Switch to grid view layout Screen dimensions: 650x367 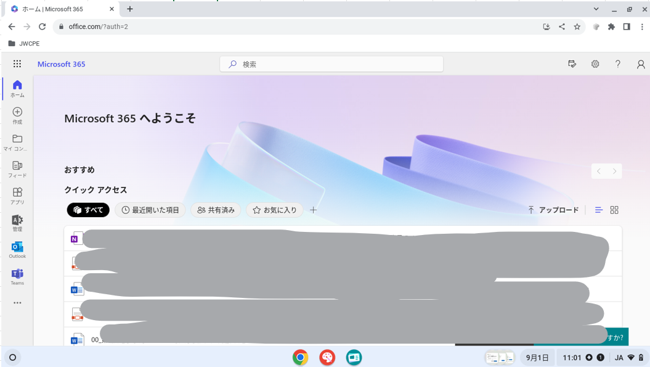[614, 210]
